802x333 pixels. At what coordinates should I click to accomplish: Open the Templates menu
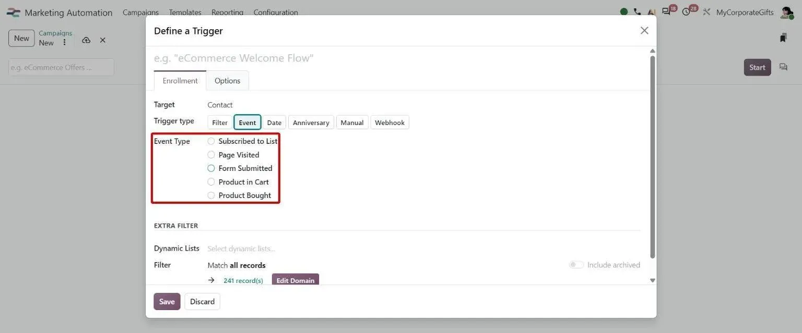pos(185,13)
